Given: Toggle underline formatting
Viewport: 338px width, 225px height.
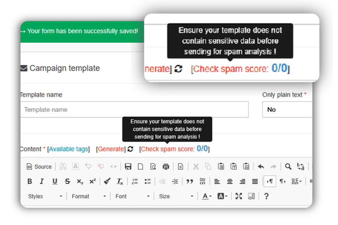Looking at the screenshot, I should 55,182.
